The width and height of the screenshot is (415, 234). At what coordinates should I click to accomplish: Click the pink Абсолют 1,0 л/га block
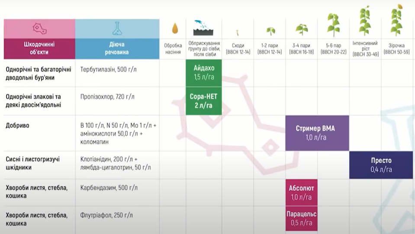pos(301,192)
